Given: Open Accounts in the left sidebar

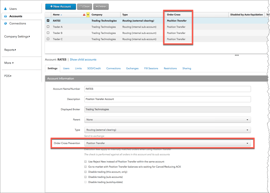Looking at the screenshot, I should coord(16,16).
